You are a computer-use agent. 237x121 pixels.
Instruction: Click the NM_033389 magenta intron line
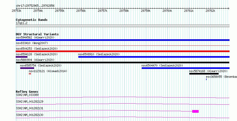tap(122, 97)
